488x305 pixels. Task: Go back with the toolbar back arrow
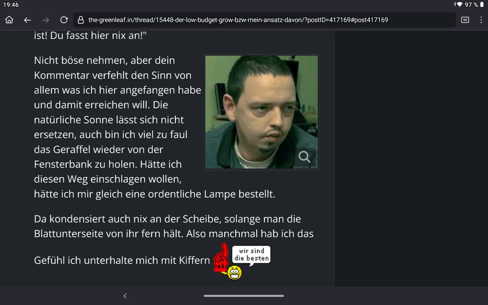tap(27, 20)
